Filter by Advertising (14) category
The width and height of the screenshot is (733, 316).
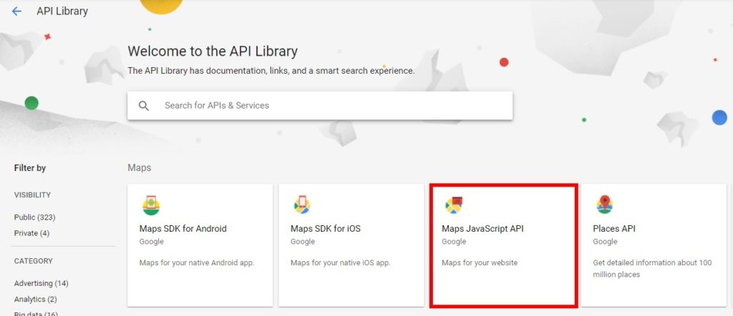(41, 283)
